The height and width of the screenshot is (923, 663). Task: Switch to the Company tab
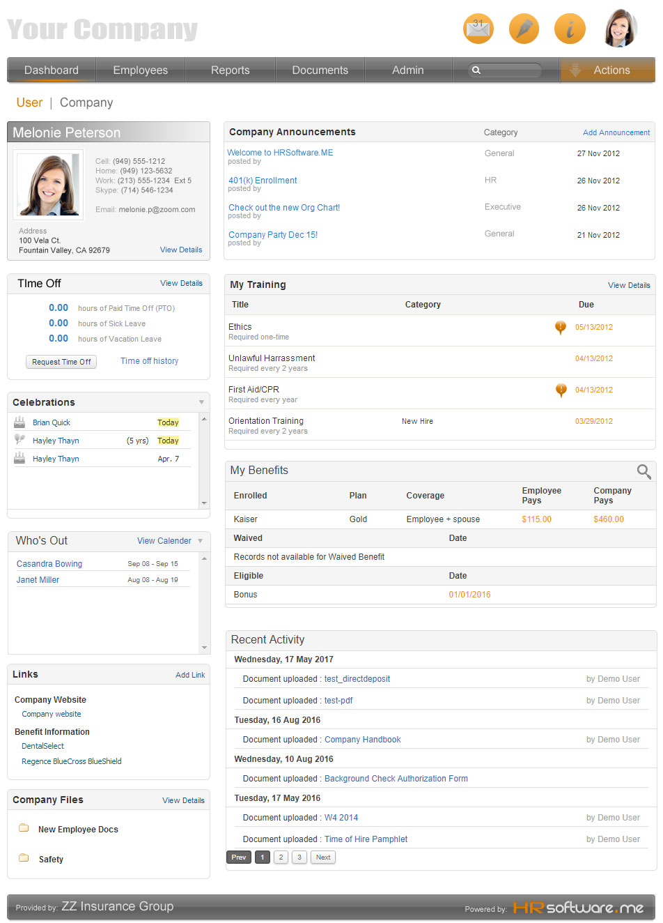pyautogui.click(x=86, y=102)
